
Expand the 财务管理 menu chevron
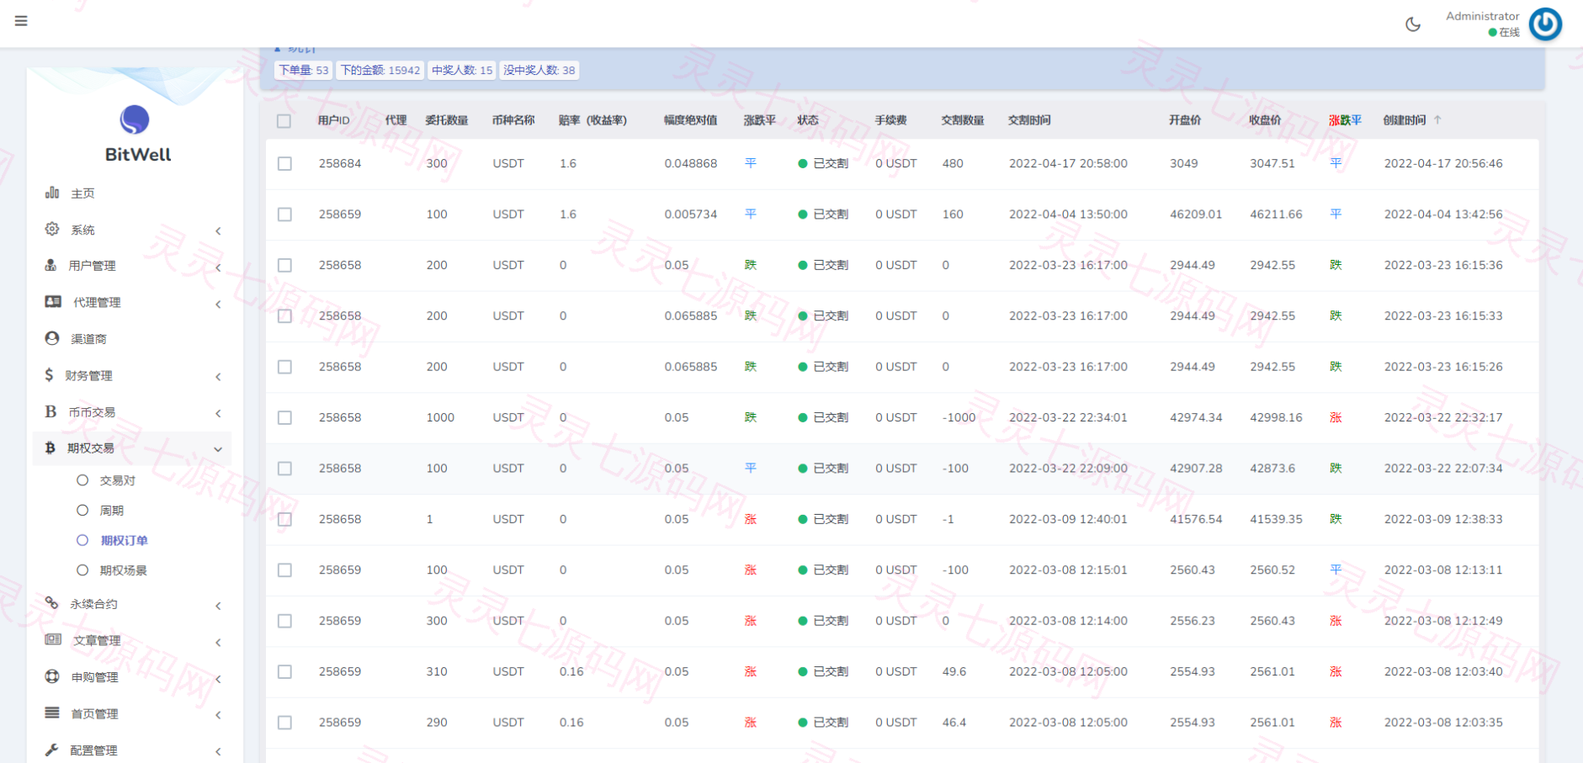coord(218,377)
